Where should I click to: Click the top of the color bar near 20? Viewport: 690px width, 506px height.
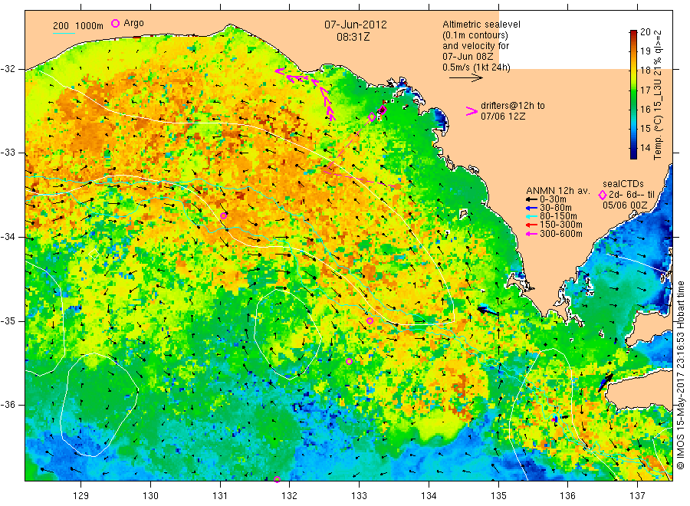tap(633, 33)
